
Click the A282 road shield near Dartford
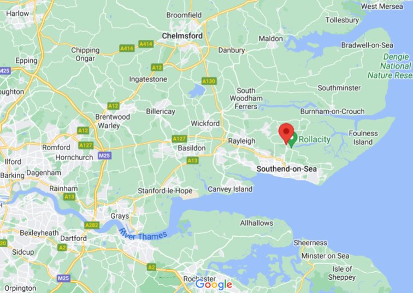coord(92,225)
